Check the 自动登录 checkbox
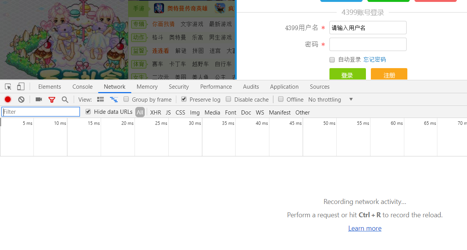Viewport: 467px width, 250px height. (332, 60)
